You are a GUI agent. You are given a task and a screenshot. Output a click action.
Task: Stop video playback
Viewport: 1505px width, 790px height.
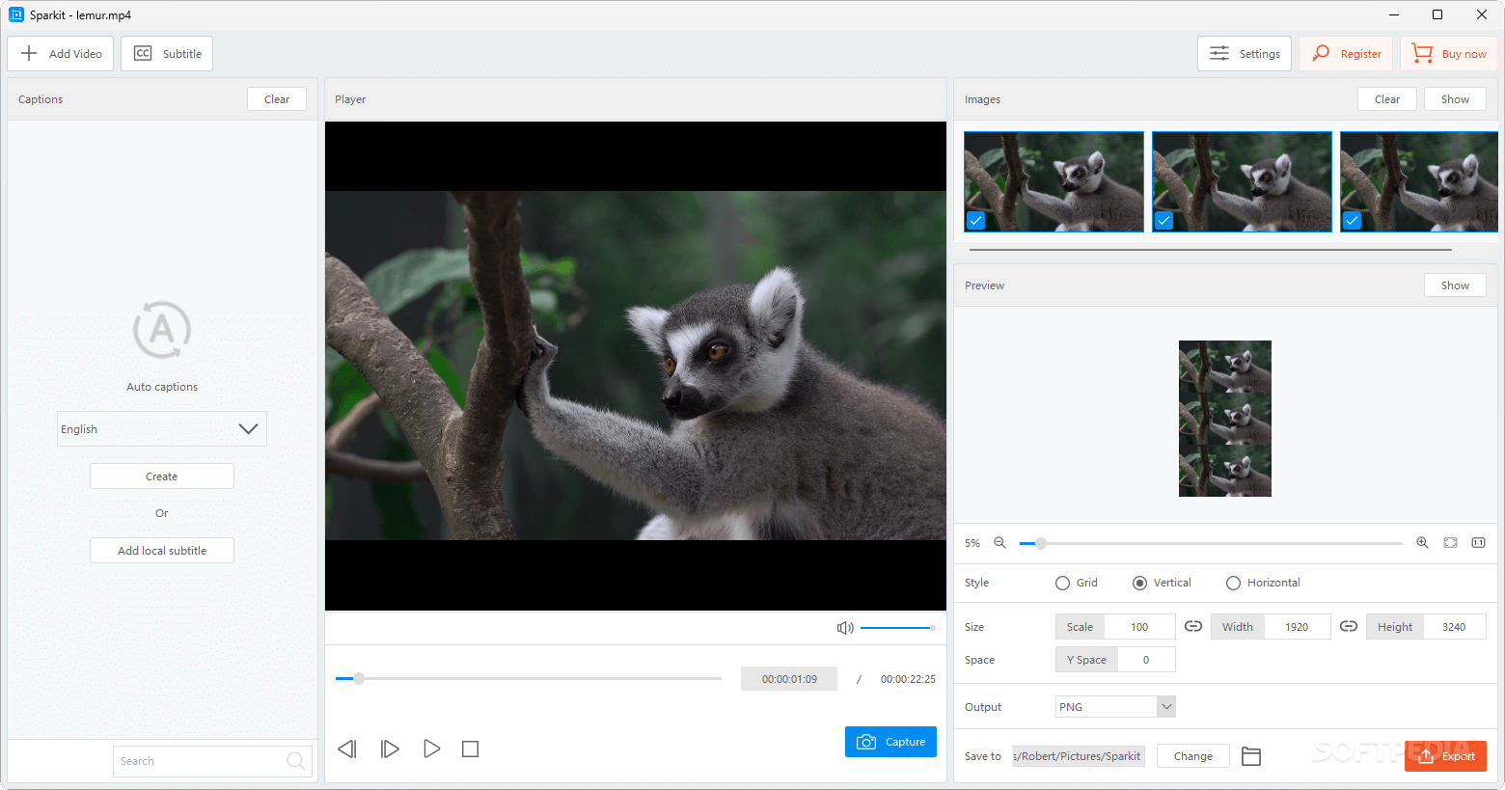pyautogui.click(x=471, y=749)
